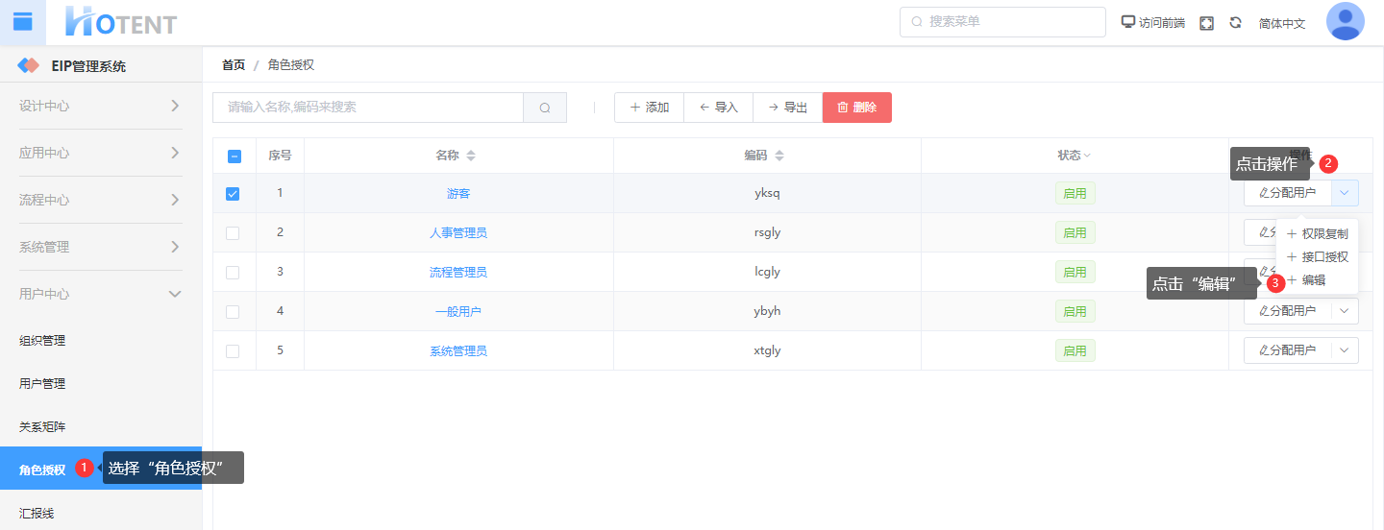Viewport: 1384px width, 530px height.
Task: Sort by the 名称 column arrows
Action: [x=471, y=156]
